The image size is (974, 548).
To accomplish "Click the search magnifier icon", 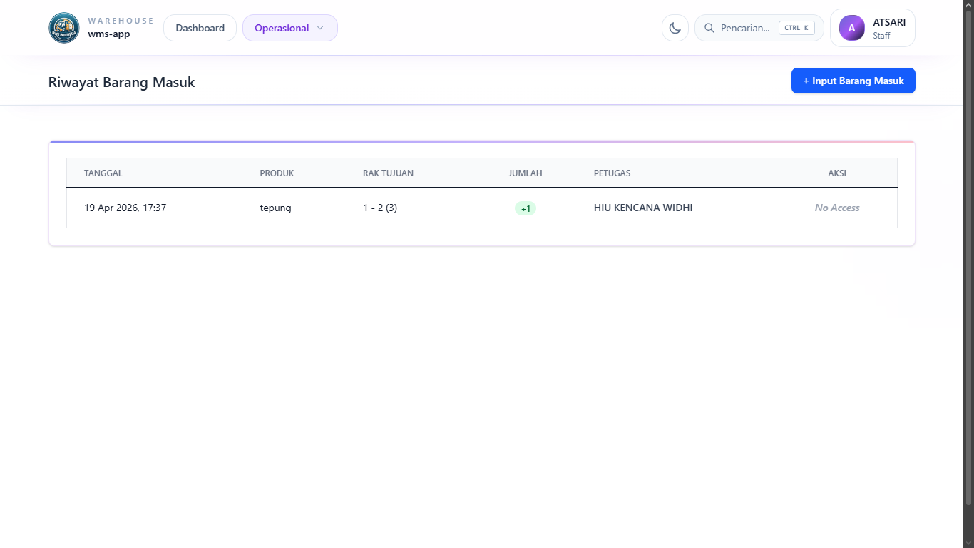I will (x=709, y=28).
